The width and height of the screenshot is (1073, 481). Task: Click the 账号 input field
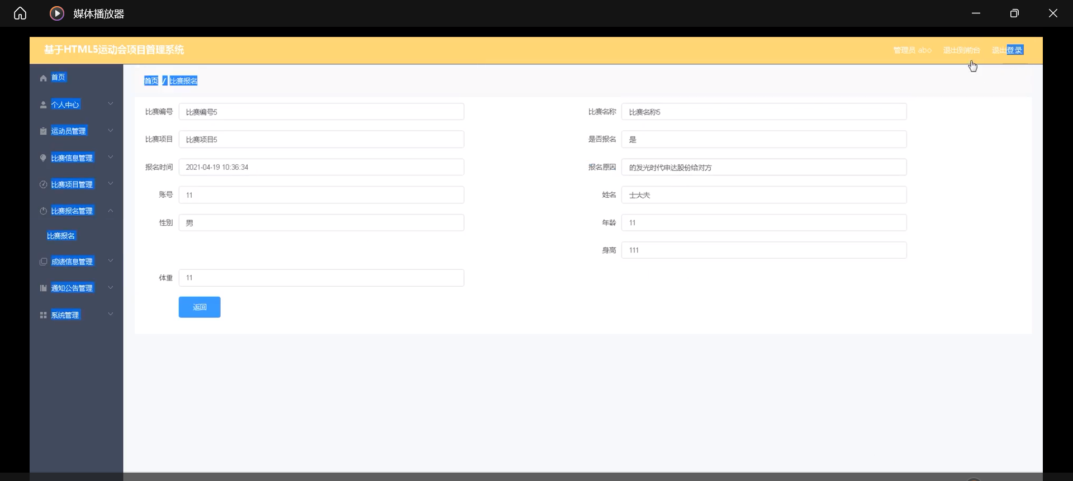click(x=321, y=195)
